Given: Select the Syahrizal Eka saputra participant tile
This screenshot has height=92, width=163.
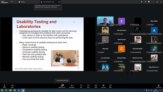Looking at the screenshot, I should pos(105,30).
